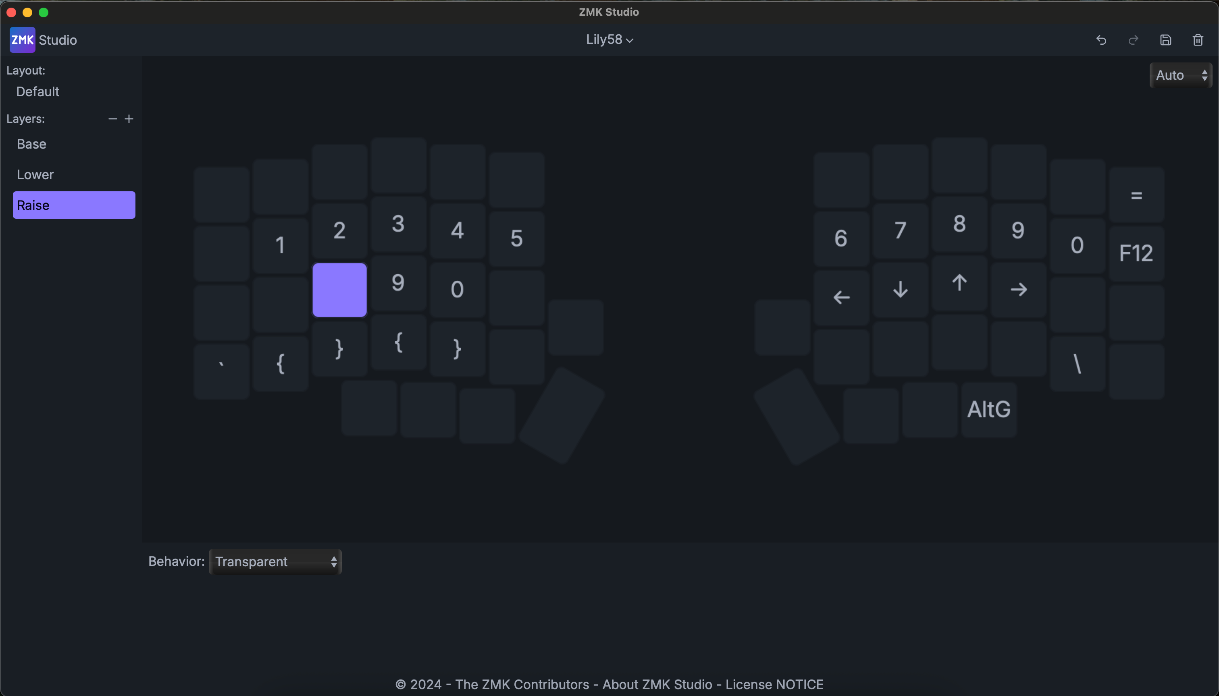Click the redo arrow icon
Viewport: 1219px width, 696px height.
click(1133, 40)
